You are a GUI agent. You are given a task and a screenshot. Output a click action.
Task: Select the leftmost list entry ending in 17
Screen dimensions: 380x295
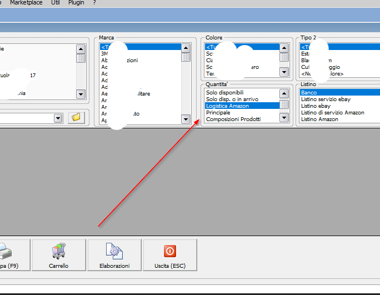coord(38,76)
